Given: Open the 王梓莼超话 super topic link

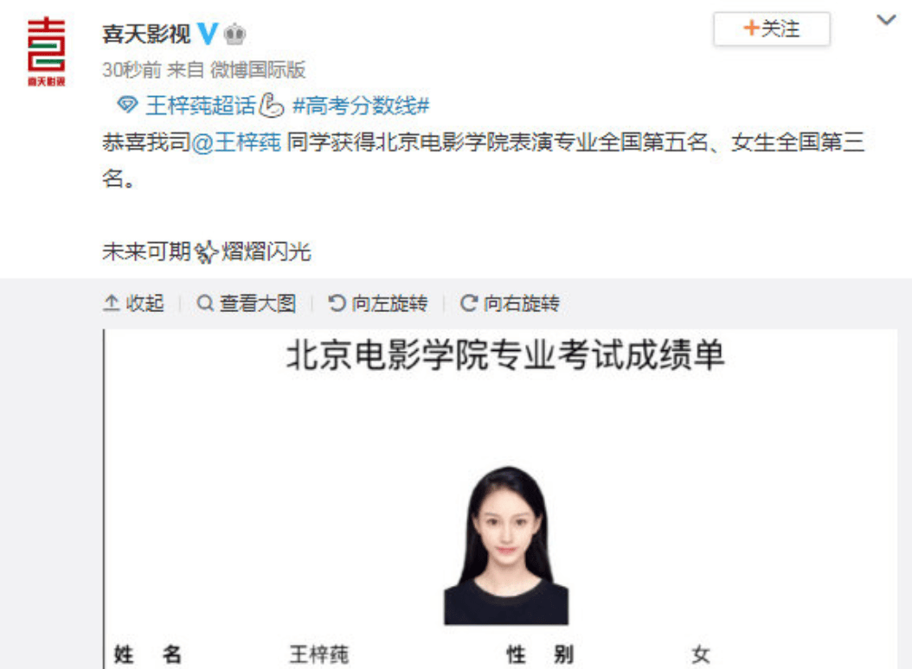Looking at the screenshot, I should click(201, 105).
